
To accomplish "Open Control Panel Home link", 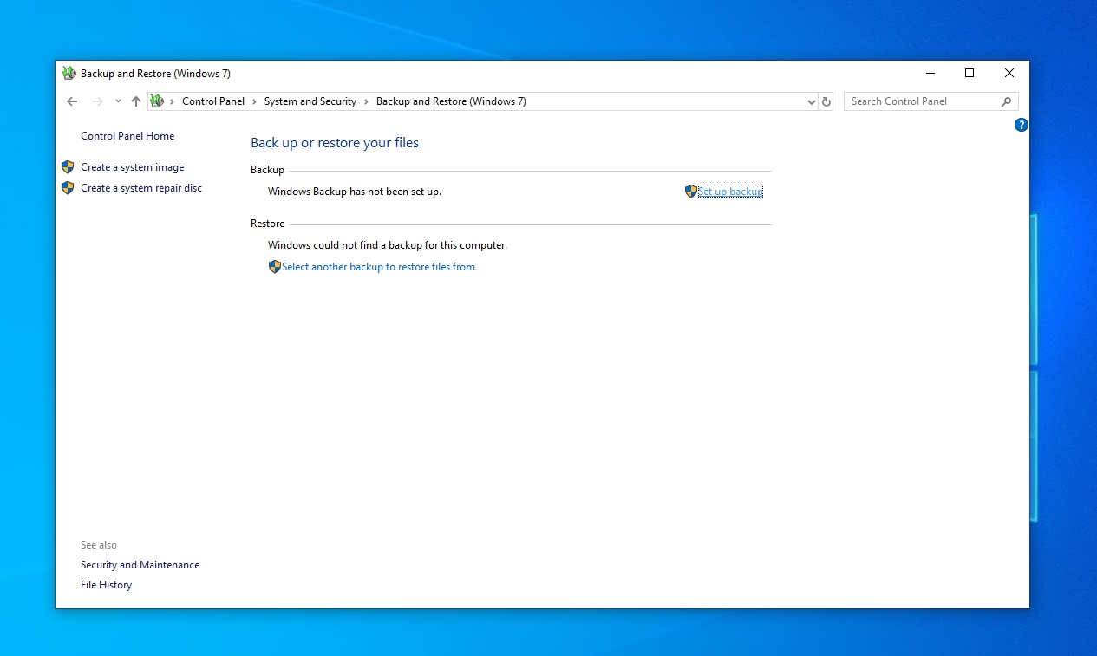I will (127, 136).
